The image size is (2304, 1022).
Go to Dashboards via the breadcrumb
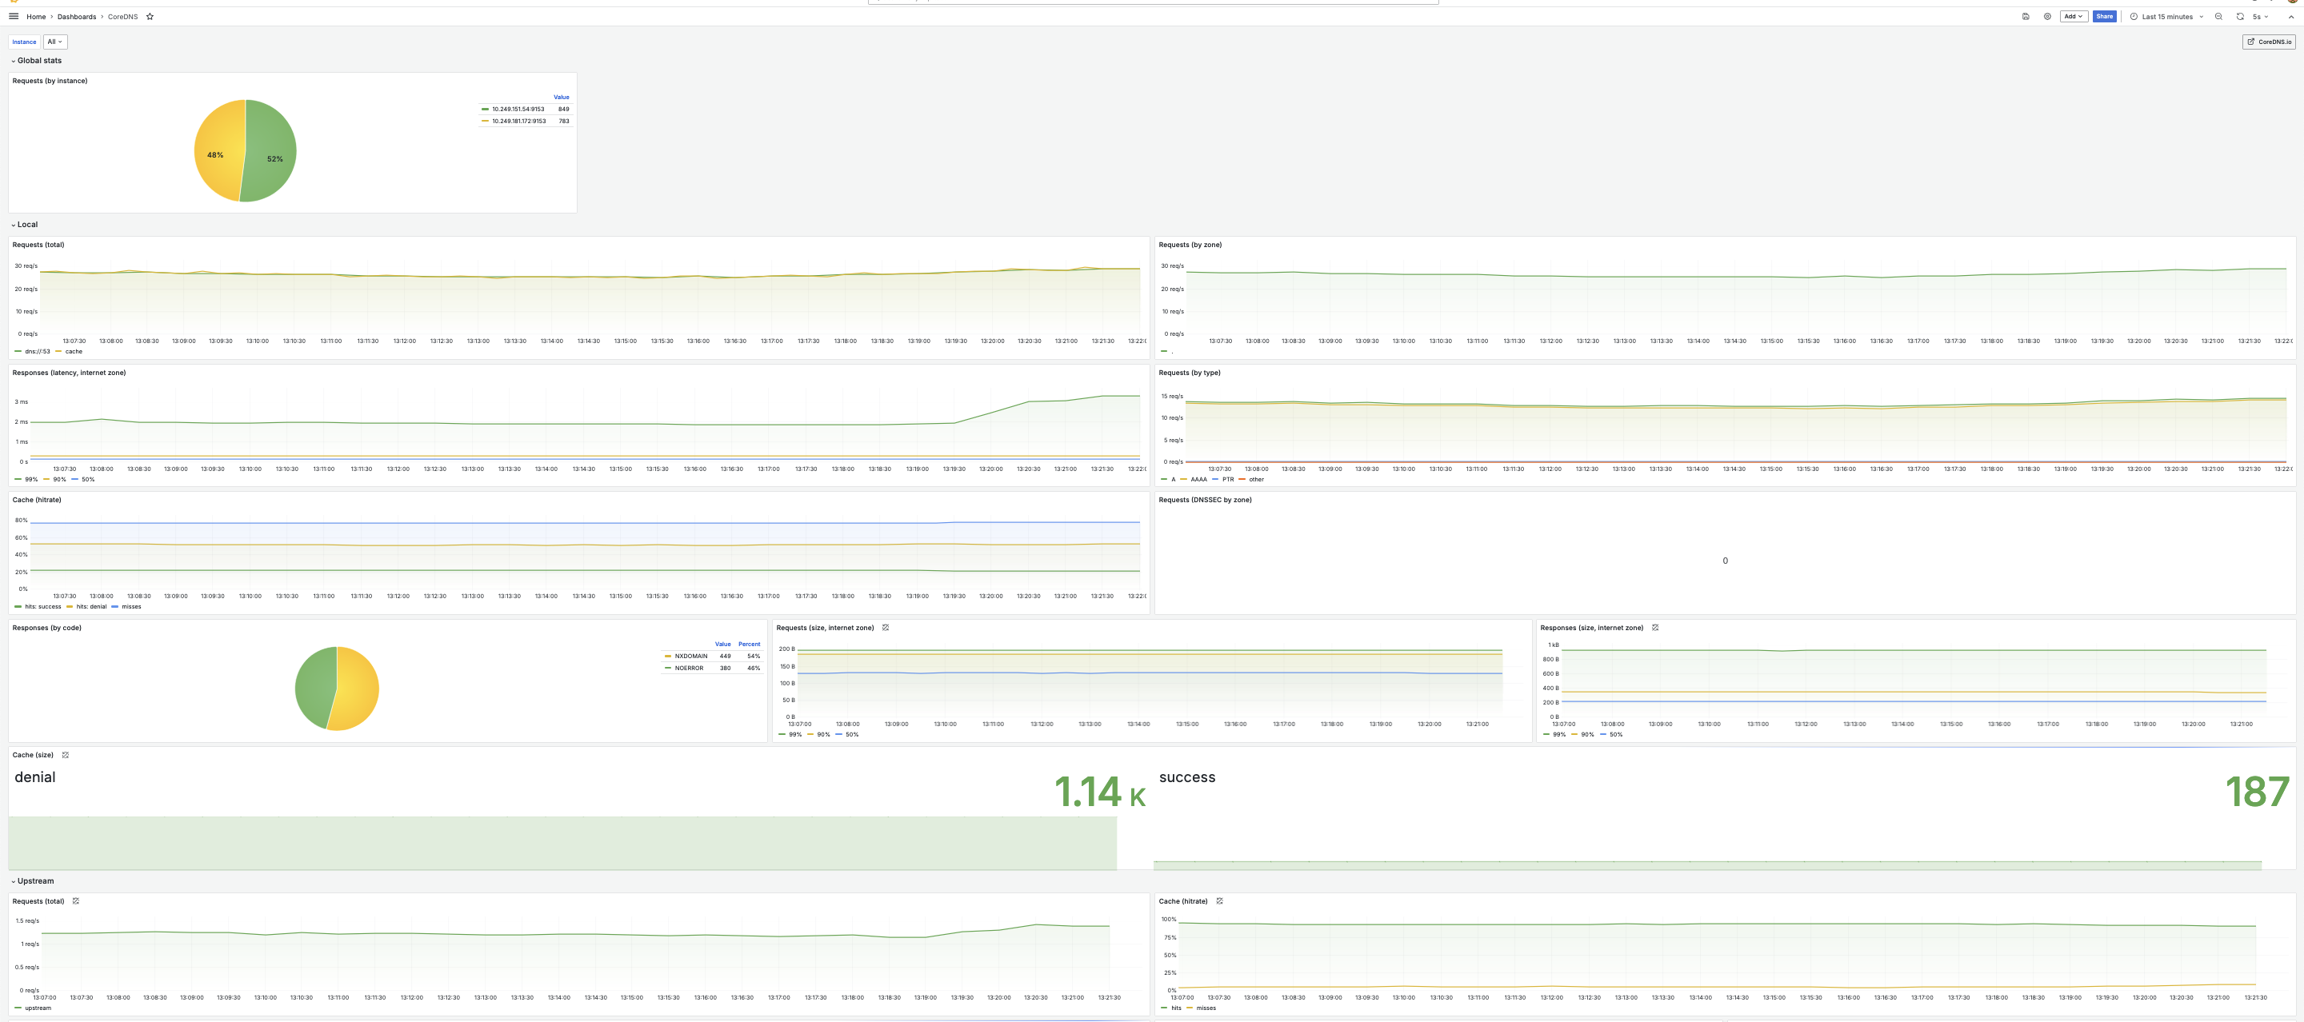pos(77,16)
